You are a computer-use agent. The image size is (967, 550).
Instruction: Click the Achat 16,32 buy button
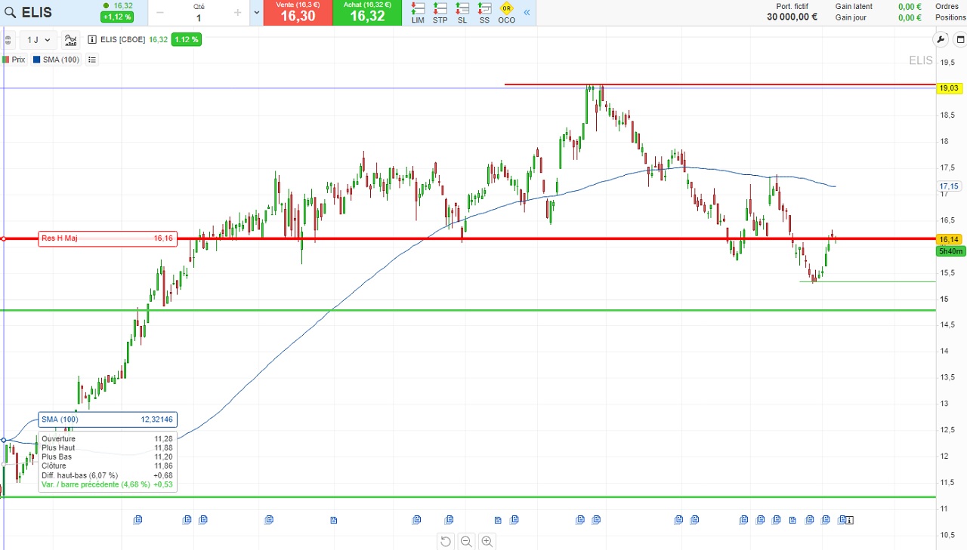366,13
